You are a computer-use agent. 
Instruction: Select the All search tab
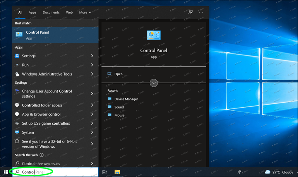coord(20,12)
